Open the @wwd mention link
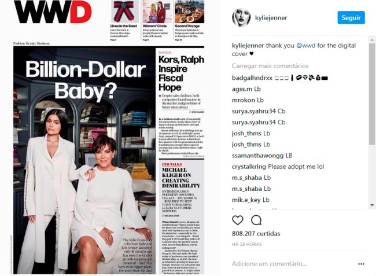Screen dimensions: 376x276 pyautogui.click(x=306, y=46)
